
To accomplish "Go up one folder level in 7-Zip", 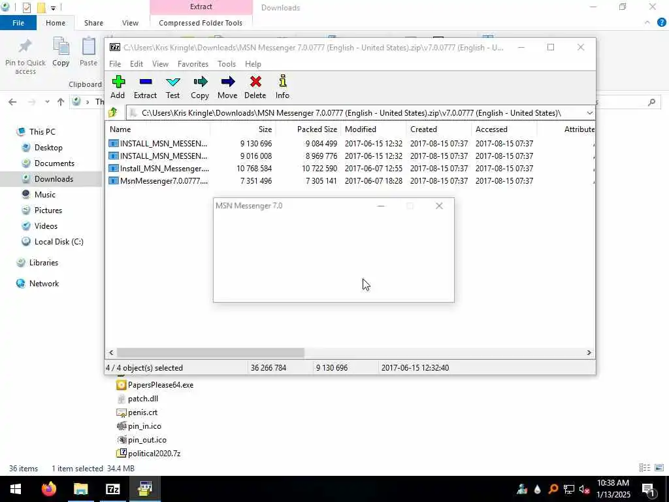I will coord(113,112).
